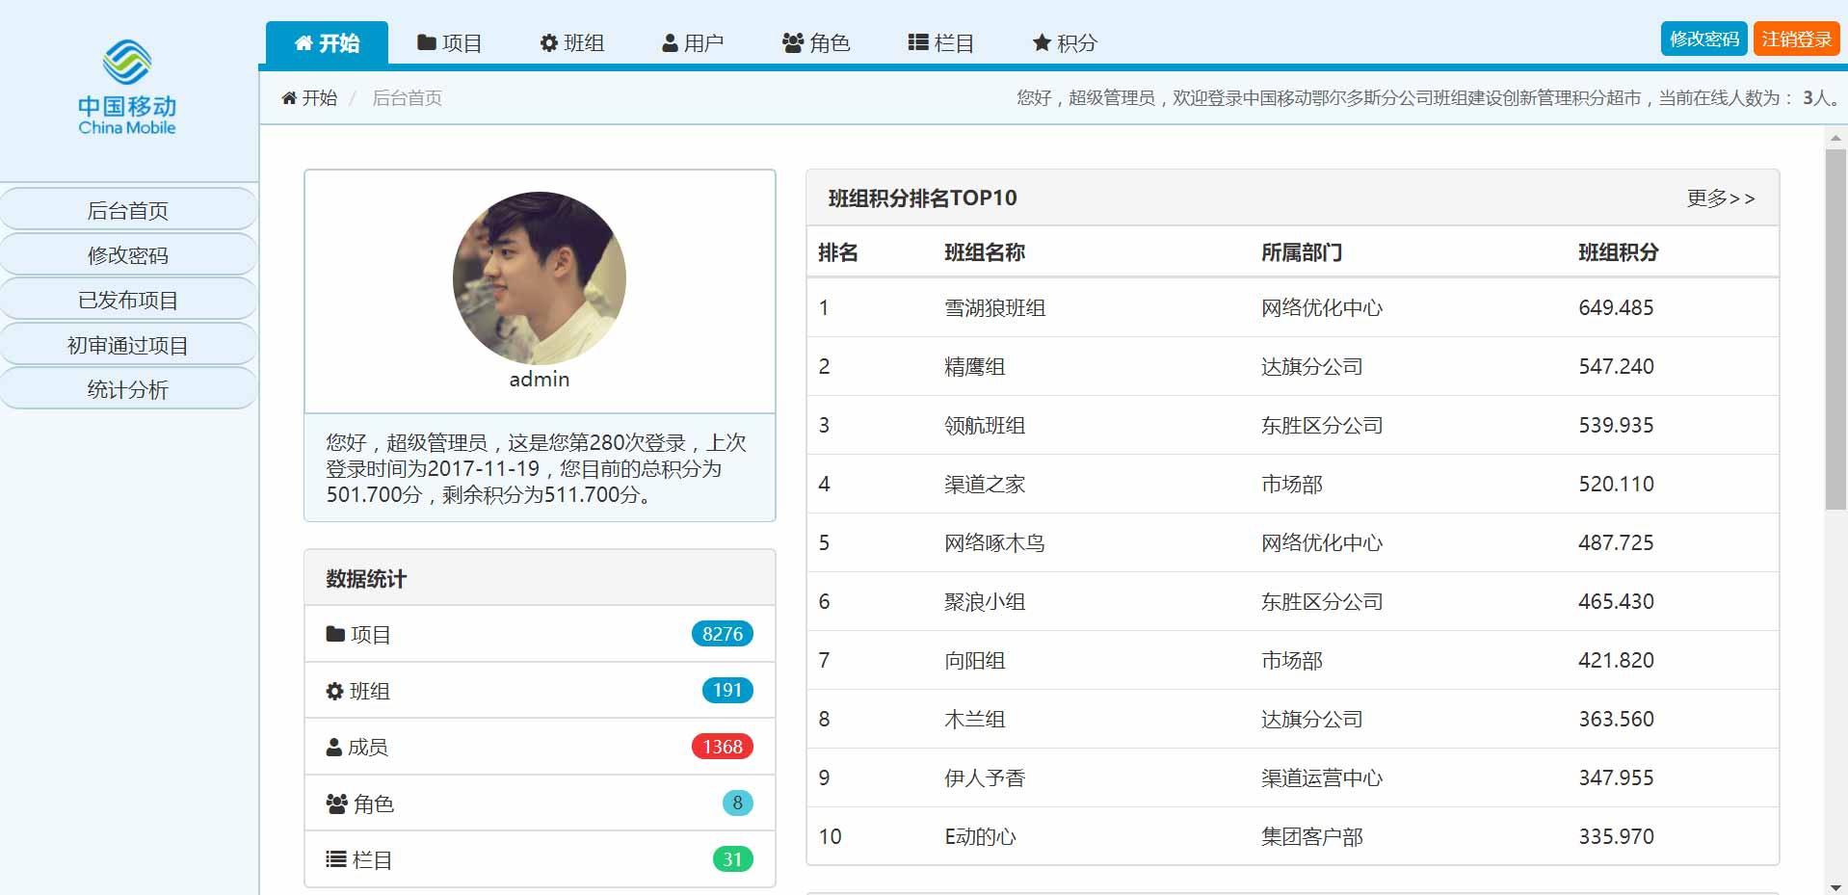Click the scrollbar down arrow
This screenshot has width=1848, height=895.
[1835, 886]
